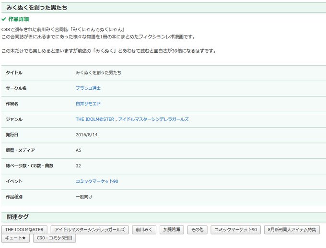Open THE IDOLM@STER genre link
This screenshot has width=326, height=248.
click(x=95, y=119)
